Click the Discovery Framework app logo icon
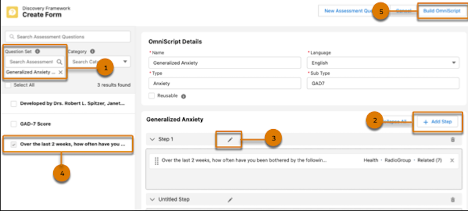This screenshot has width=468, height=211. [x=12, y=12]
